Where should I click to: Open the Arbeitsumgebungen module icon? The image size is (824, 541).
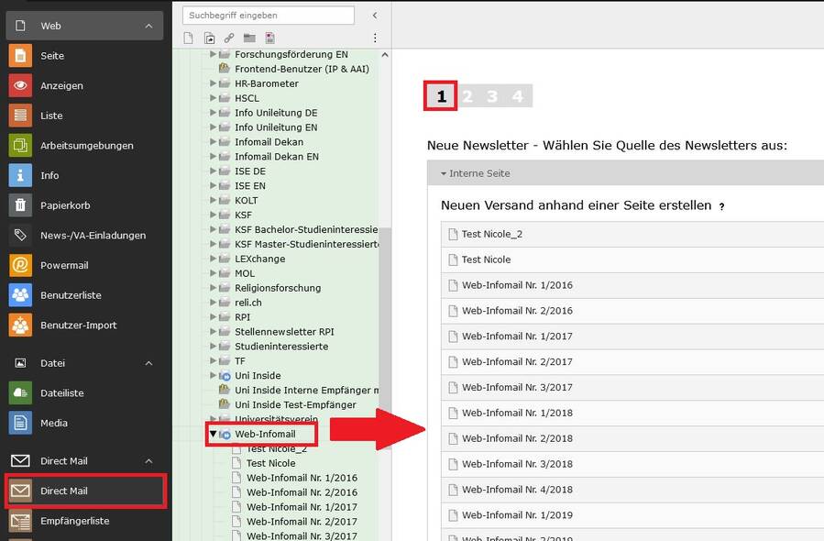click(20, 146)
